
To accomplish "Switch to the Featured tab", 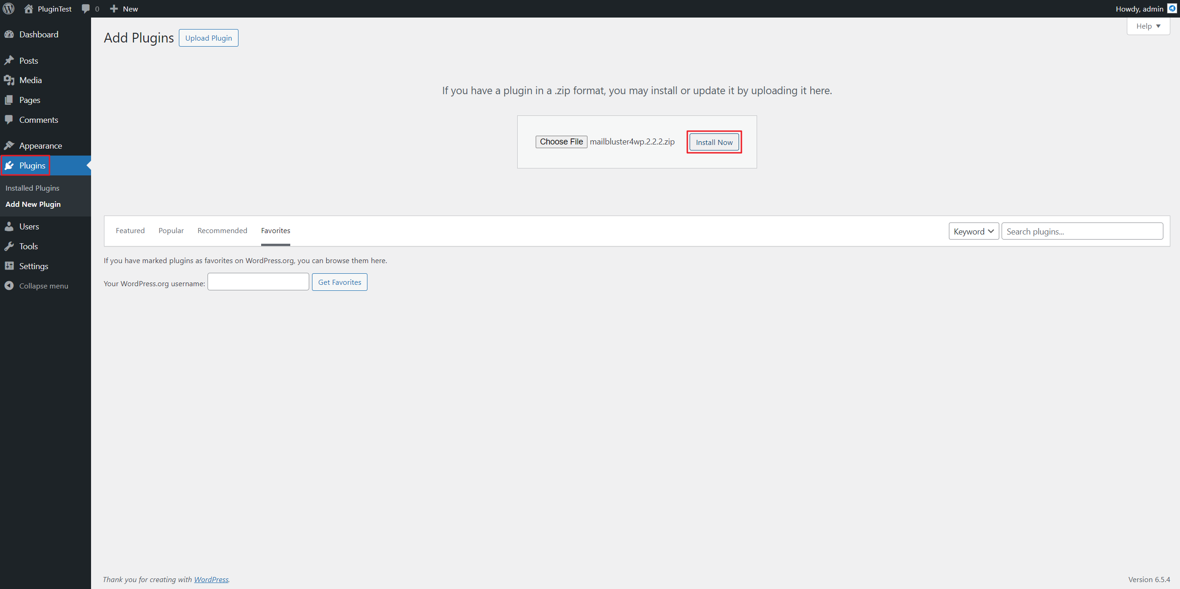I will [x=130, y=231].
